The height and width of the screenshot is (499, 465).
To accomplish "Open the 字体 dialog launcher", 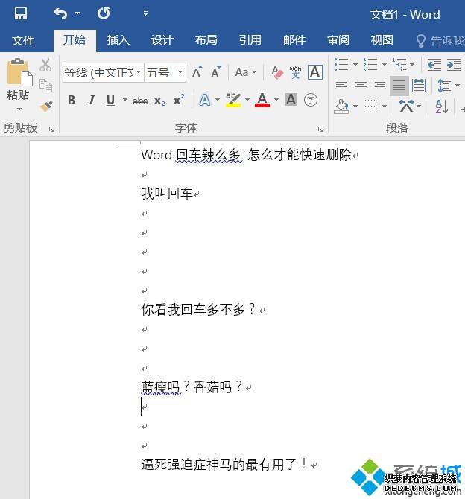I will click(320, 129).
